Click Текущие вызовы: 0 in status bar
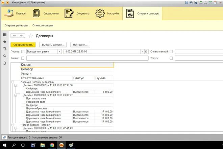The image size is (223, 149). click(x=19, y=137)
